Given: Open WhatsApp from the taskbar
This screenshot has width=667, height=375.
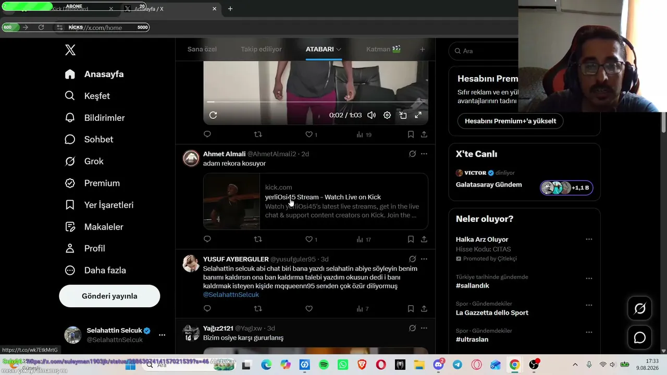Looking at the screenshot, I should pos(342,365).
